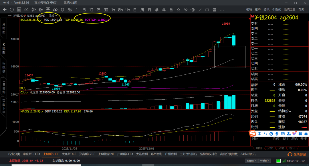Click the chain link icon beside 沪银2604
The width and height of the screenshot is (309, 166).
10,15
